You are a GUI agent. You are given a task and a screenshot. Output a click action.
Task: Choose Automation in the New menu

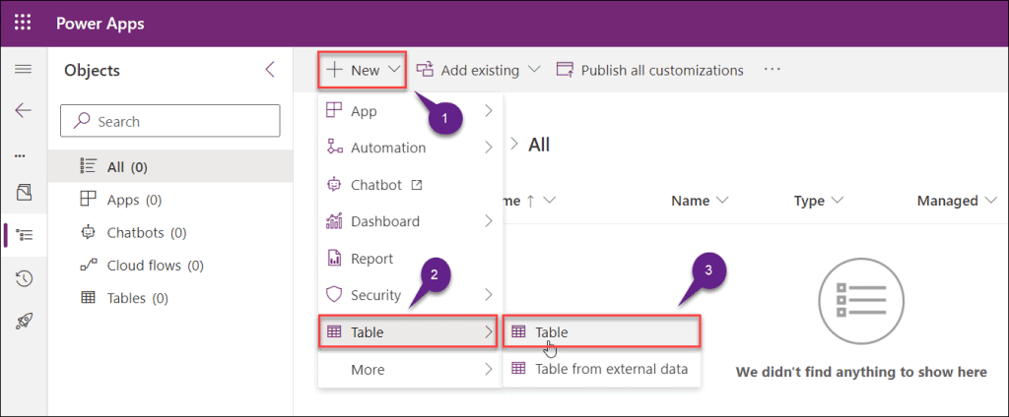pyautogui.click(x=410, y=148)
